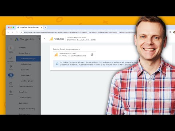Click the Loves Data GA4 Demo header property
This screenshot has width=175, height=131.
[81, 39]
